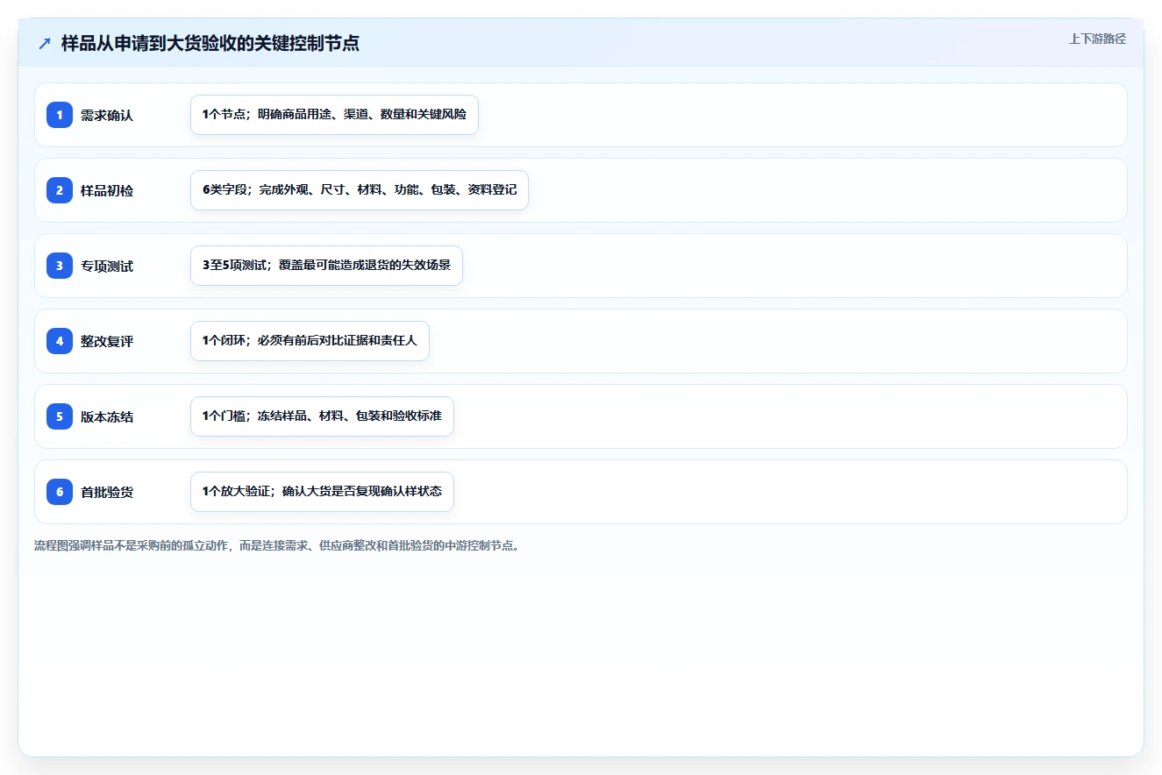Screen dimensions: 1162x775
Task: Click the 上下游路径 label in header
Action: tap(1097, 39)
